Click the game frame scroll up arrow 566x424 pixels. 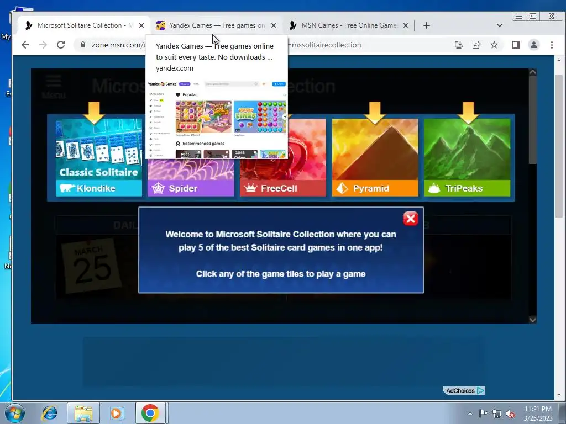point(532,72)
